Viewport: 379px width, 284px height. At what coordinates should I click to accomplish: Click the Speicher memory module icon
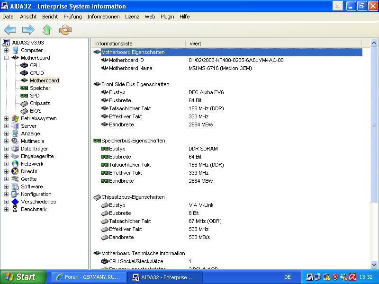coord(24,88)
